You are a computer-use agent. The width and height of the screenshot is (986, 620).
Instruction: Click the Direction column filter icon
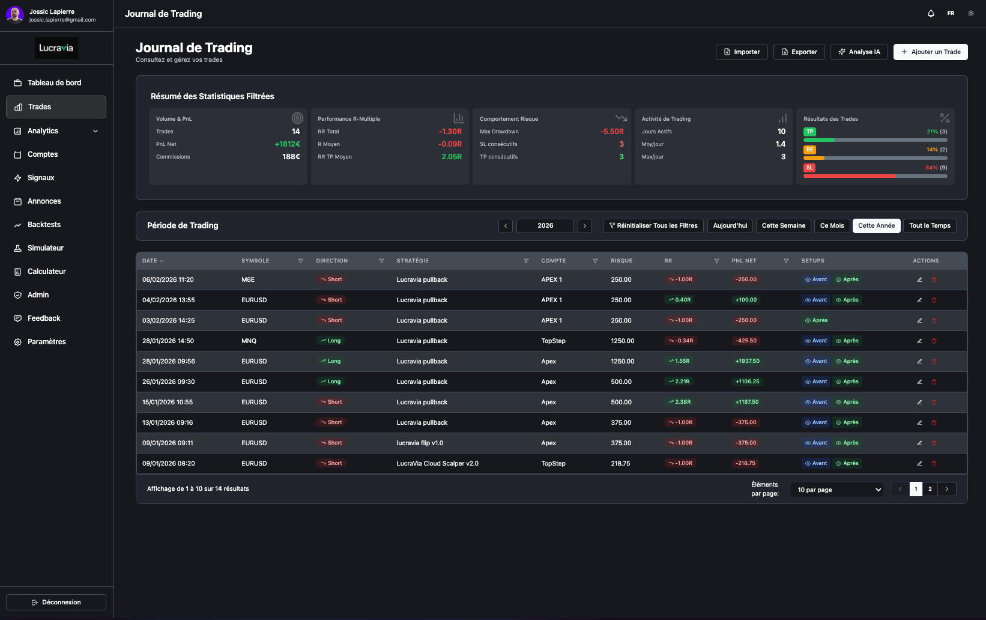click(x=381, y=261)
